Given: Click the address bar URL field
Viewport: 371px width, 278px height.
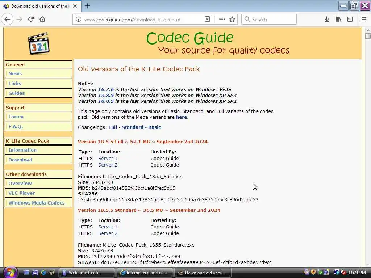Looking at the screenshot, I should pos(143,20).
